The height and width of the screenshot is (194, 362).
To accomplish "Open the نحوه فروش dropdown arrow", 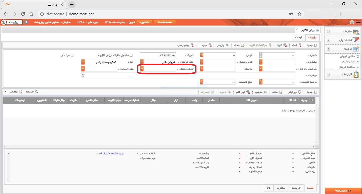I will pyautogui.click(x=142, y=62).
